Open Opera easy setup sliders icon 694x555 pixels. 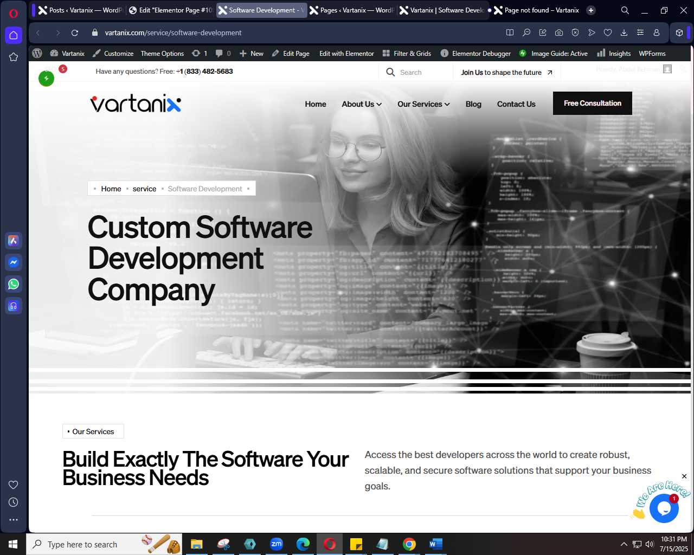click(640, 33)
